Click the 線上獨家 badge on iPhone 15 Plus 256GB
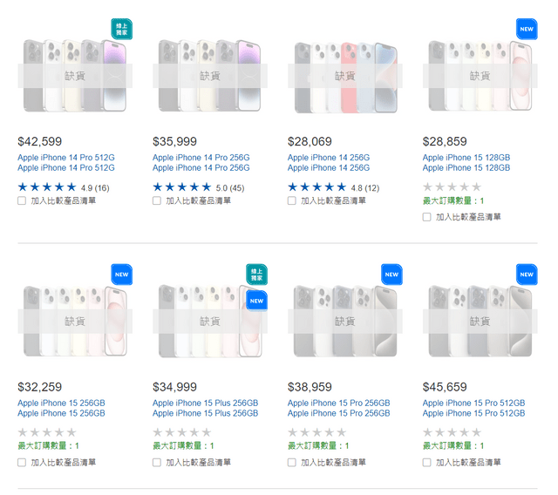Image resolution: width=558 pixels, height=495 pixels. 256,275
